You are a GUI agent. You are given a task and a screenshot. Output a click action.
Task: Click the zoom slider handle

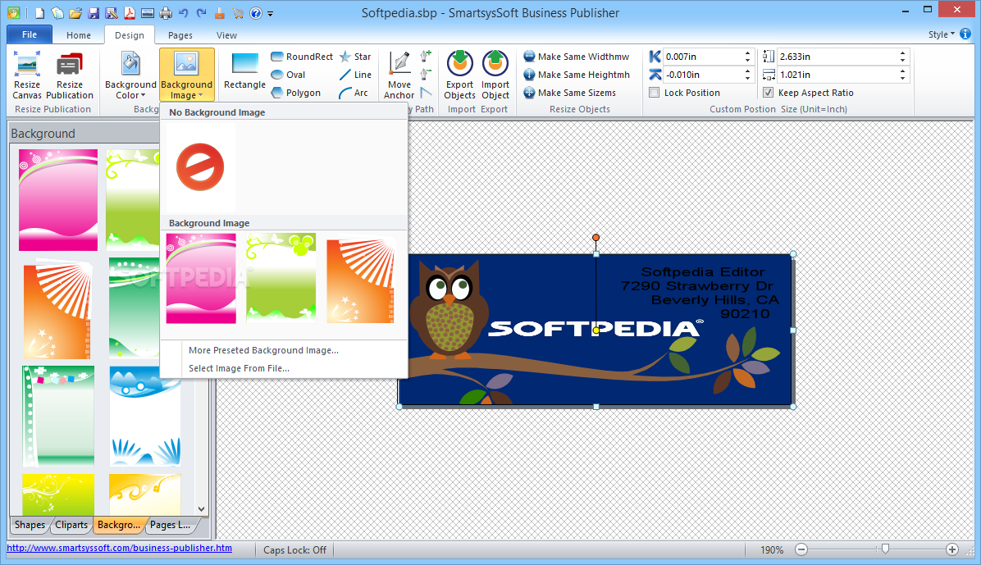pos(885,549)
